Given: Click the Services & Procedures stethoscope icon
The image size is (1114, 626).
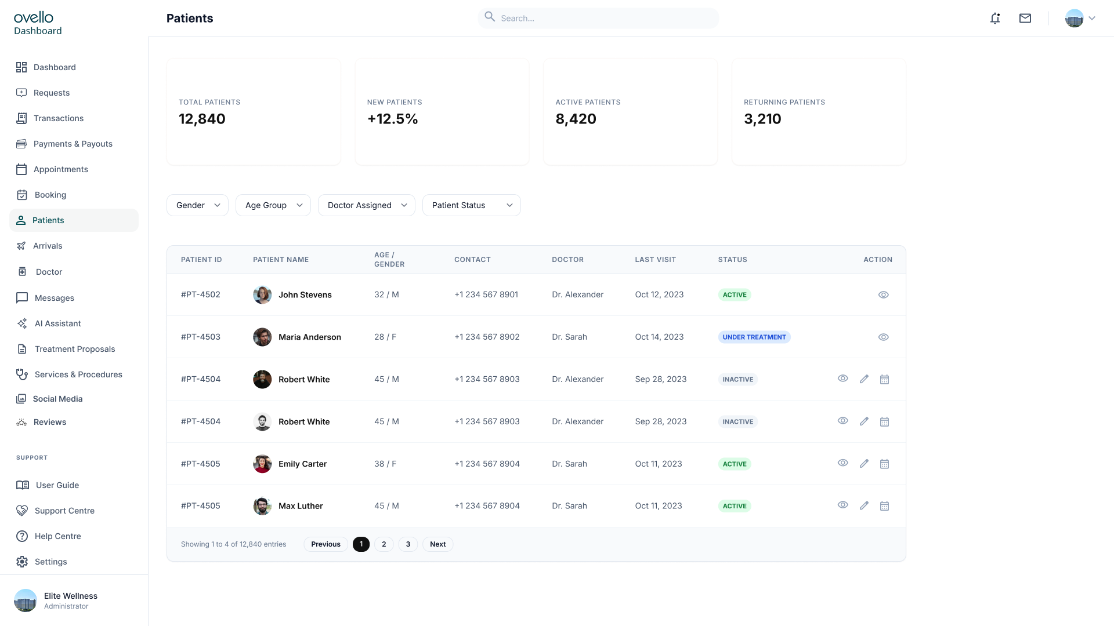Looking at the screenshot, I should [22, 374].
